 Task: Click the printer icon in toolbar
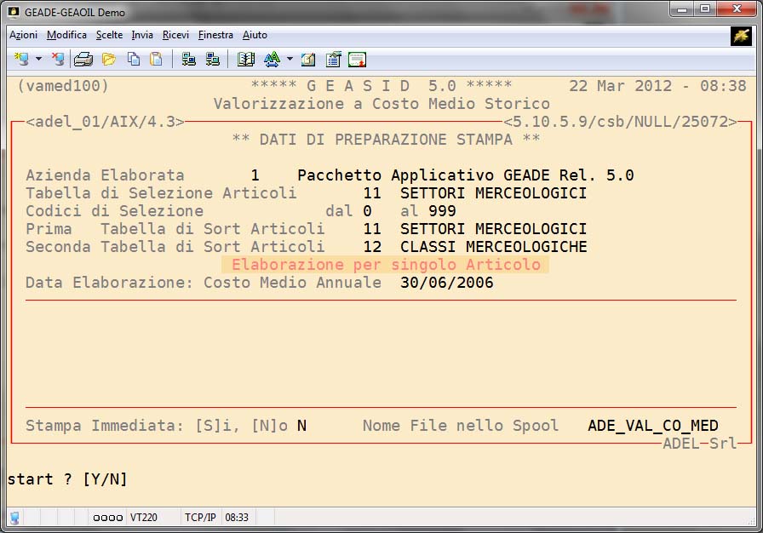click(x=83, y=60)
